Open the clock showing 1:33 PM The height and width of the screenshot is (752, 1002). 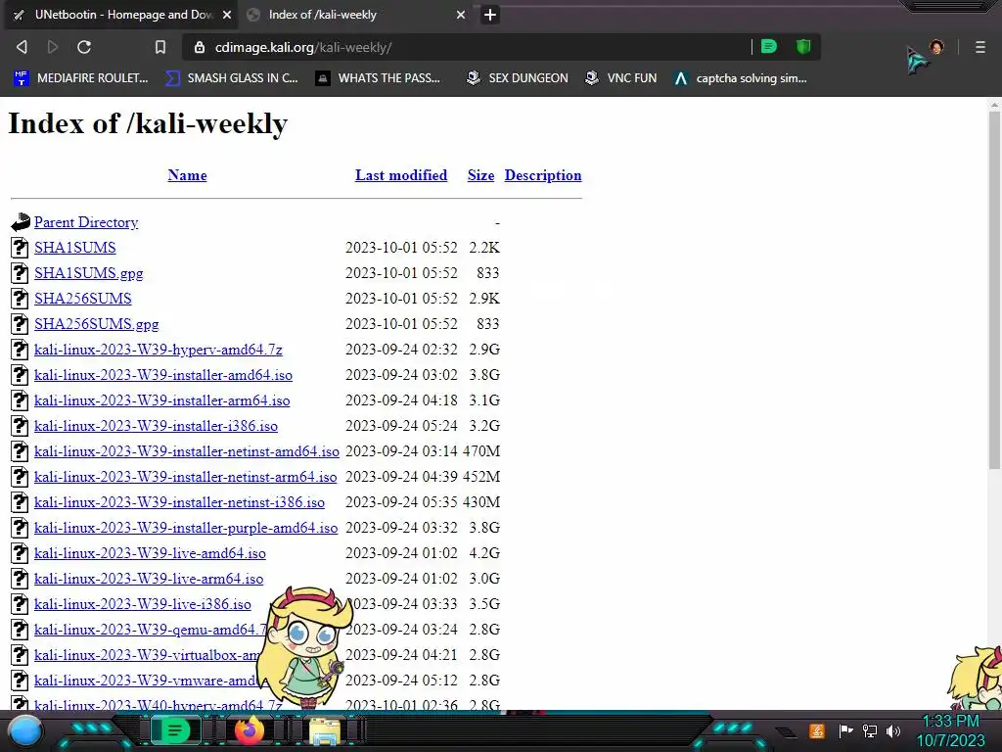click(x=951, y=730)
